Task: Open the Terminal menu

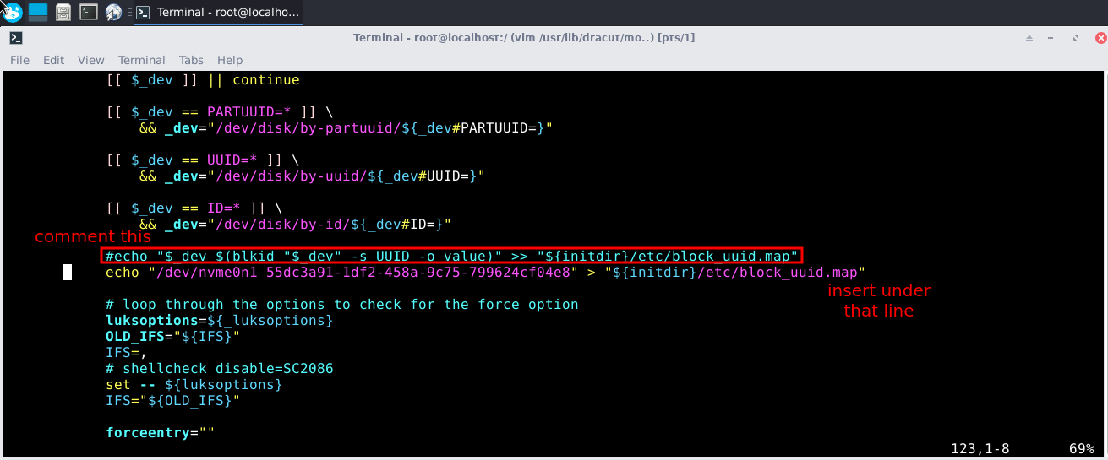Action: [141, 60]
